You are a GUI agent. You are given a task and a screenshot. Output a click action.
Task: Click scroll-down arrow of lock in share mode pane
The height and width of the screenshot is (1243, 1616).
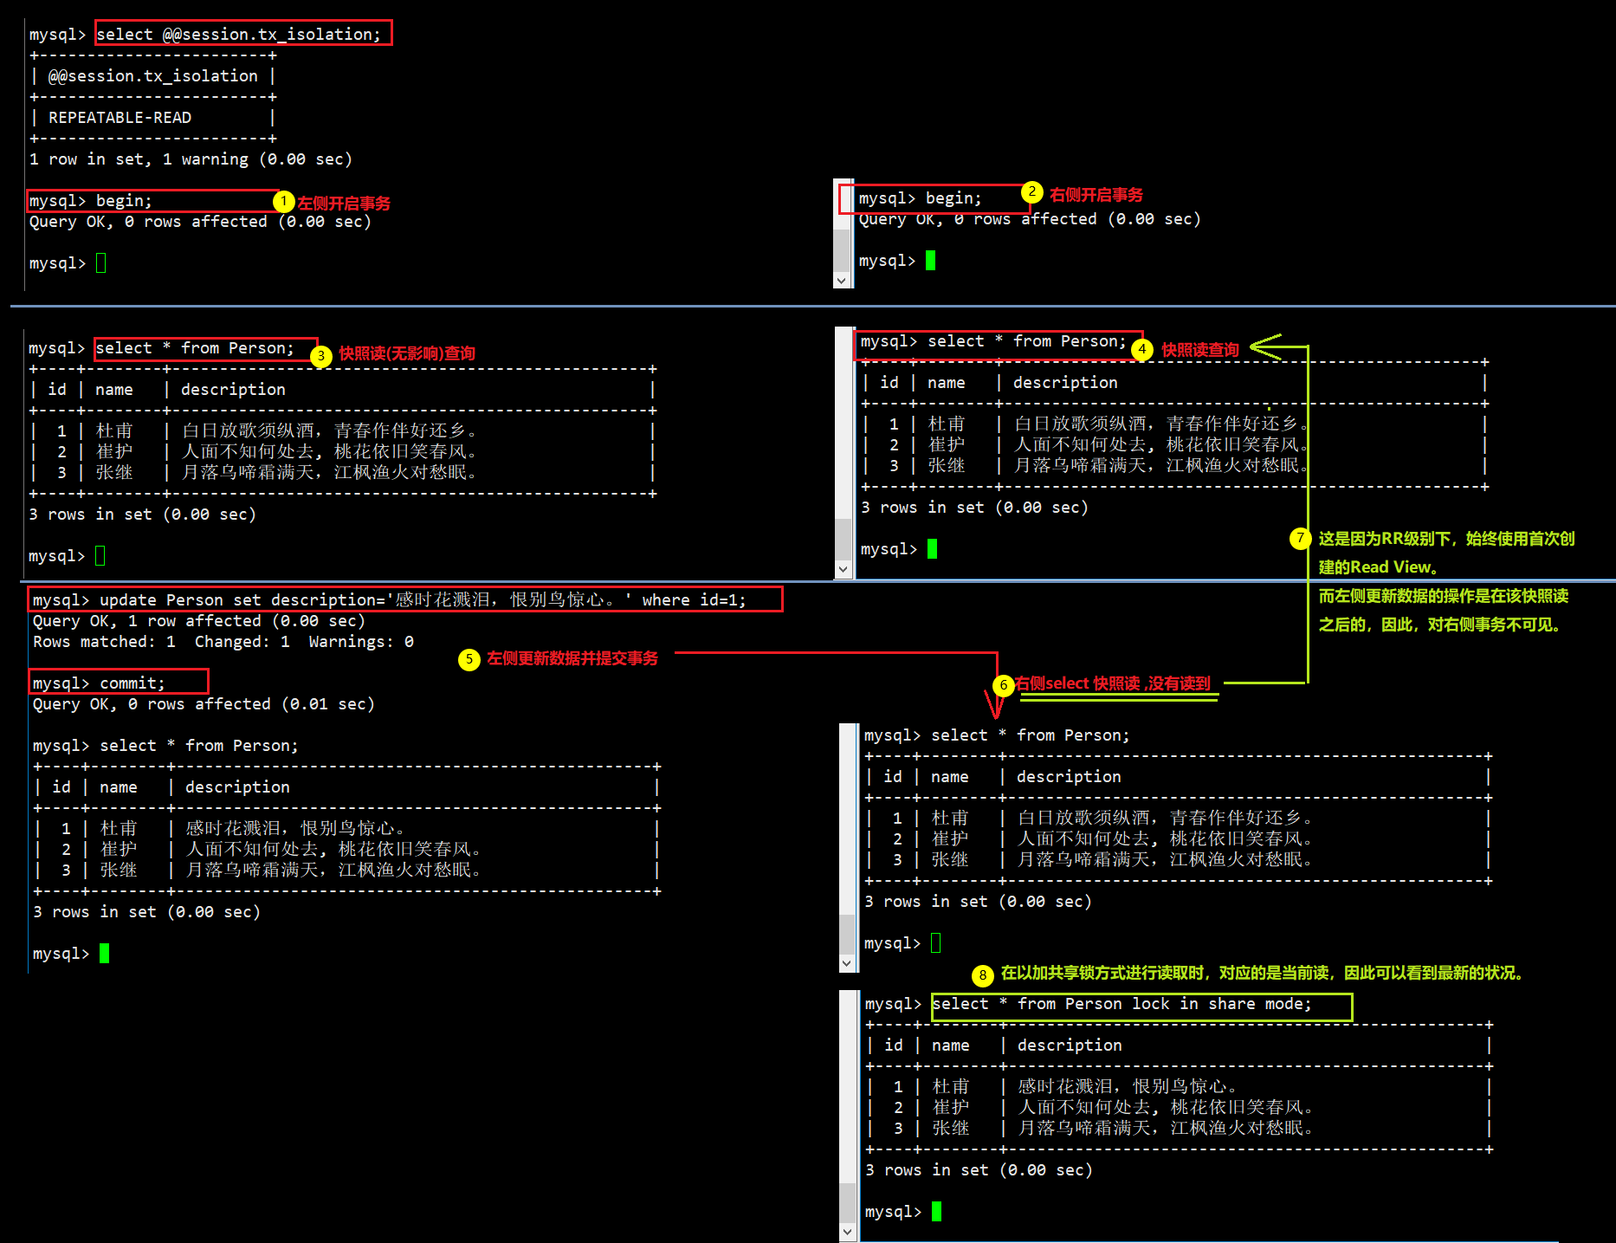pos(847,1231)
